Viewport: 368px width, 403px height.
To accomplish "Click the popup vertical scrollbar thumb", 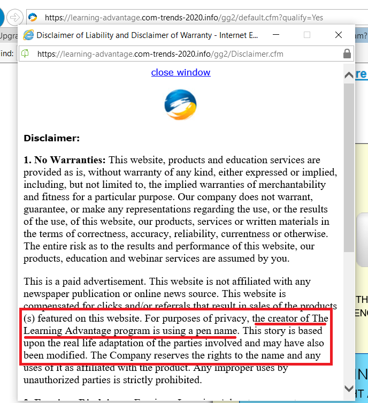I will [349, 168].
